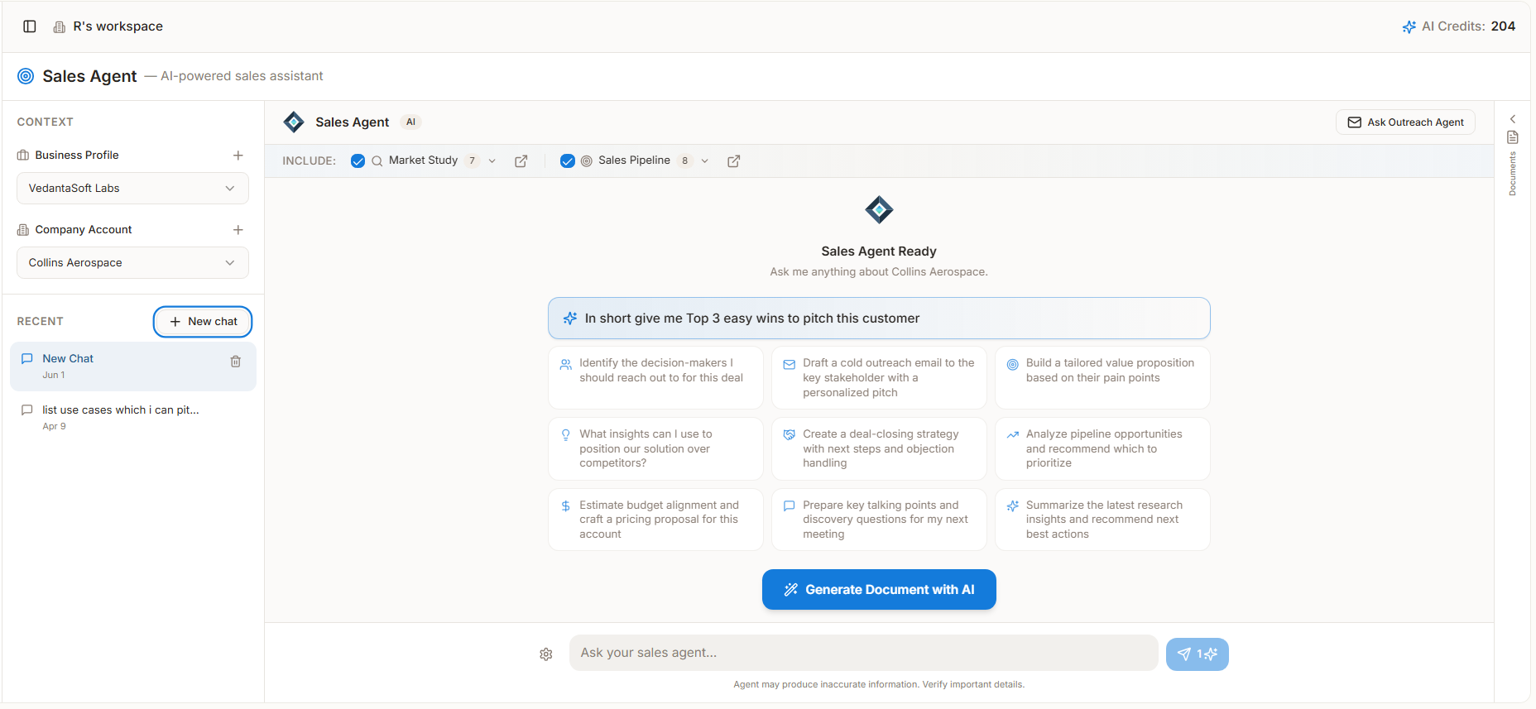Screen dimensions: 1536x709
Task: Add a new Company Account with plus icon
Action: pos(238,230)
